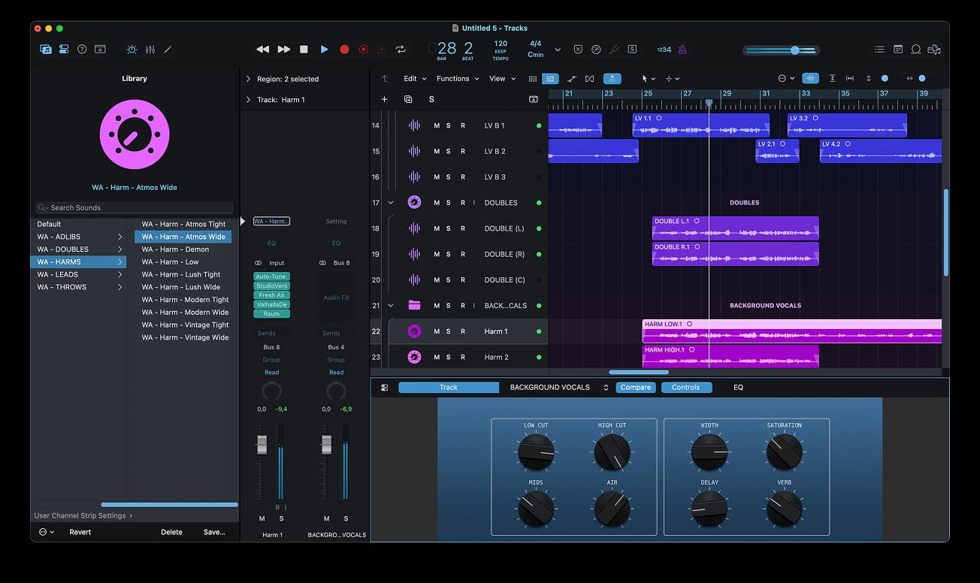Mute the LV B 1 track

click(437, 125)
